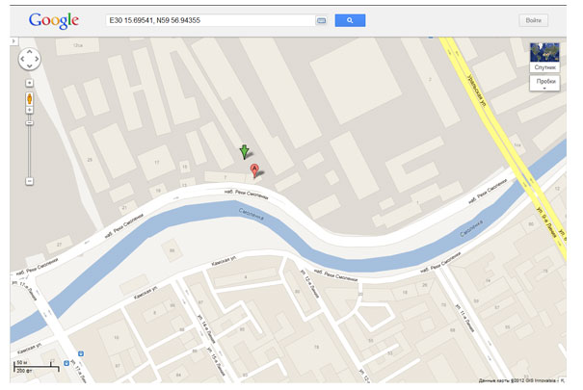The image size is (583, 390).
Task: Focus the coordinates search field
Action: coord(210,20)
